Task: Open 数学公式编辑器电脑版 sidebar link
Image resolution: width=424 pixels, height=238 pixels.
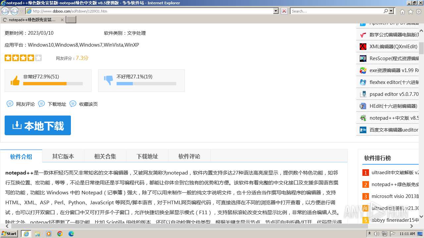Action: pyautogui.click(x=394, y=35)
